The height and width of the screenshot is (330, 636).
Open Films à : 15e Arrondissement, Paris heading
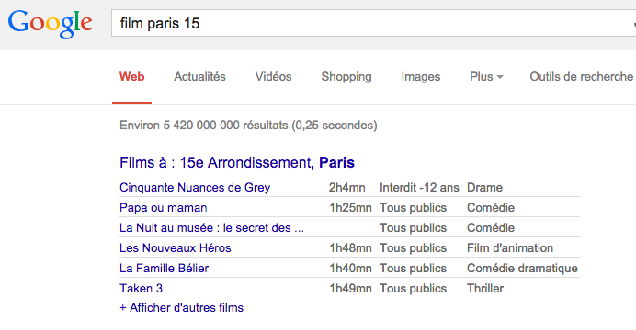(237, 162)
